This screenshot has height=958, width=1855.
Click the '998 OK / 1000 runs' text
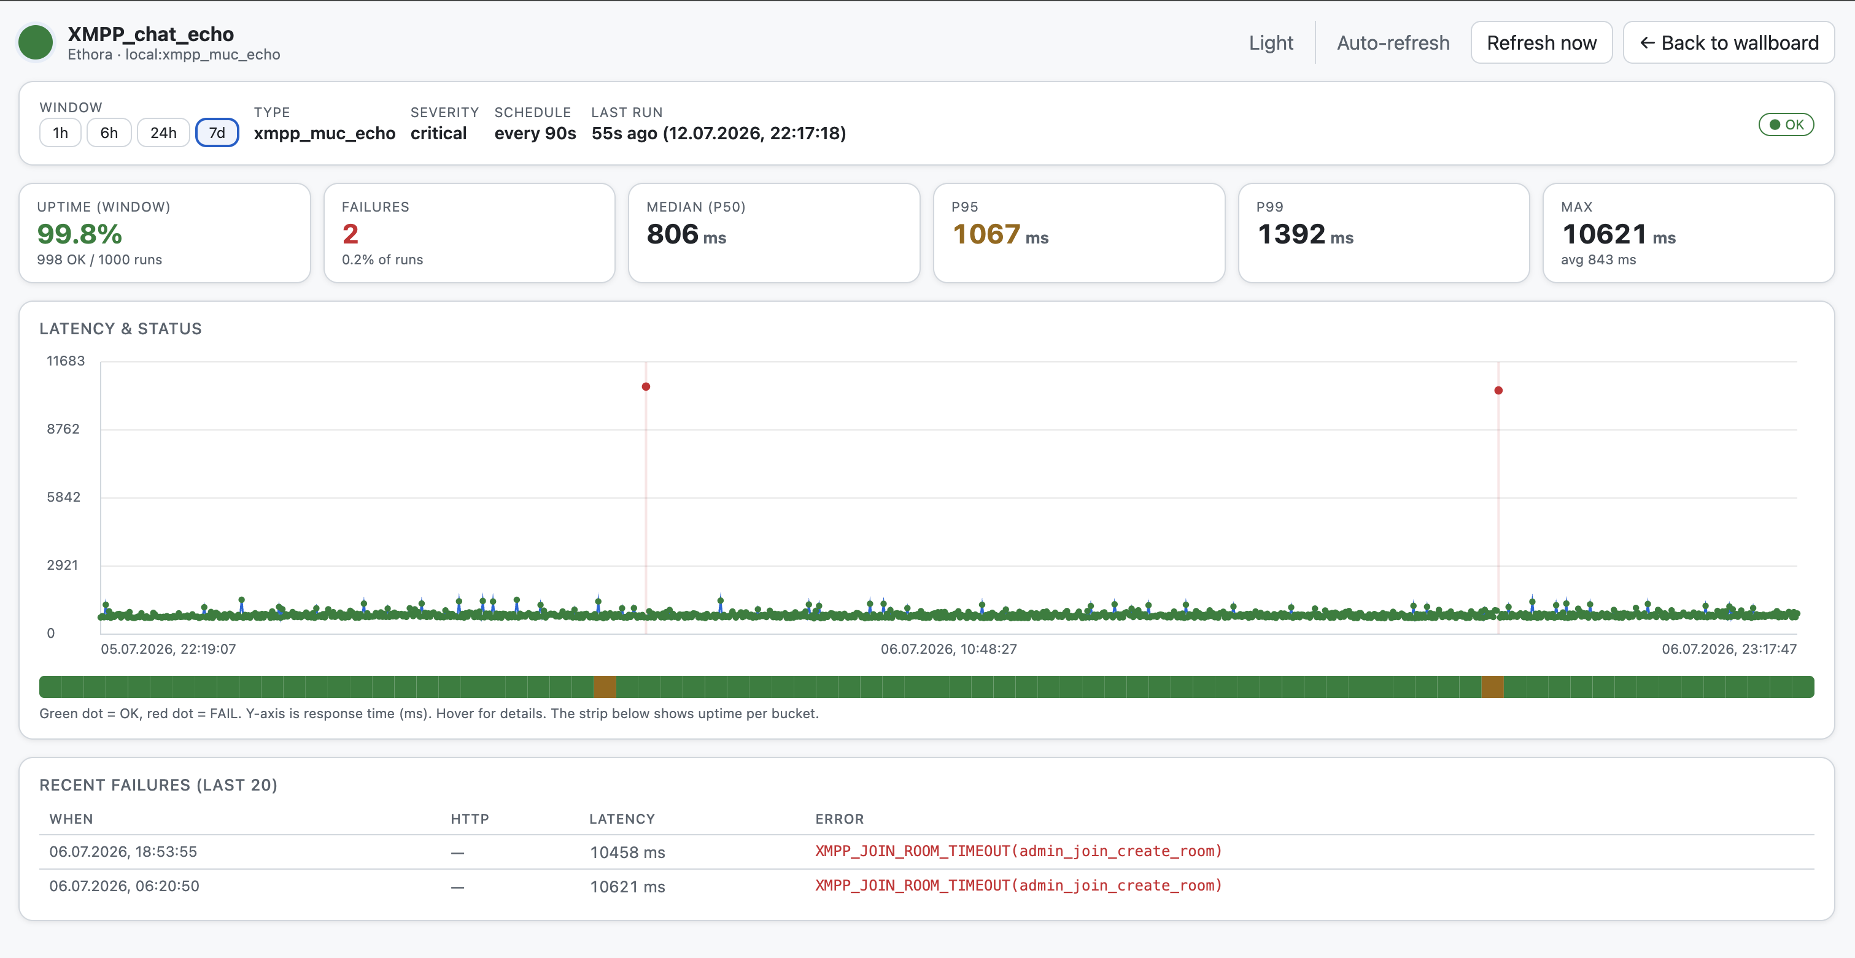click(x=99, y=260)
